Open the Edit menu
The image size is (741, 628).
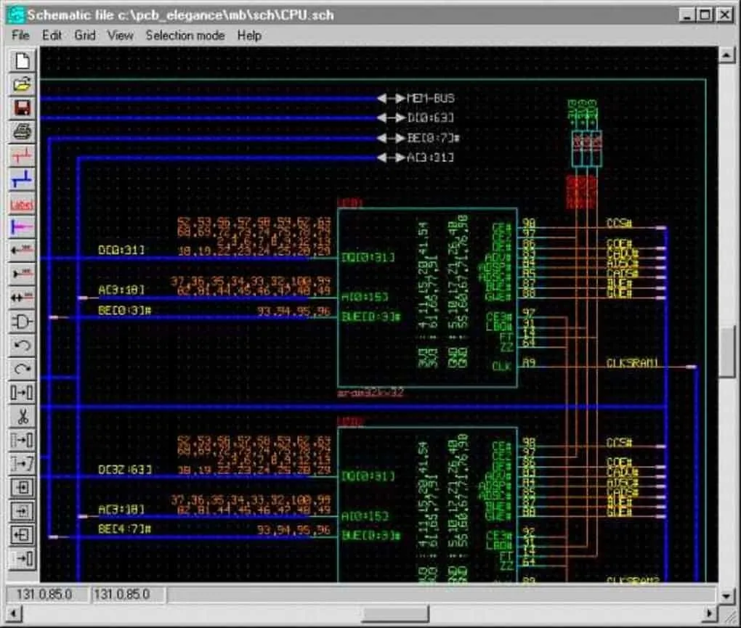click(51, 35)
